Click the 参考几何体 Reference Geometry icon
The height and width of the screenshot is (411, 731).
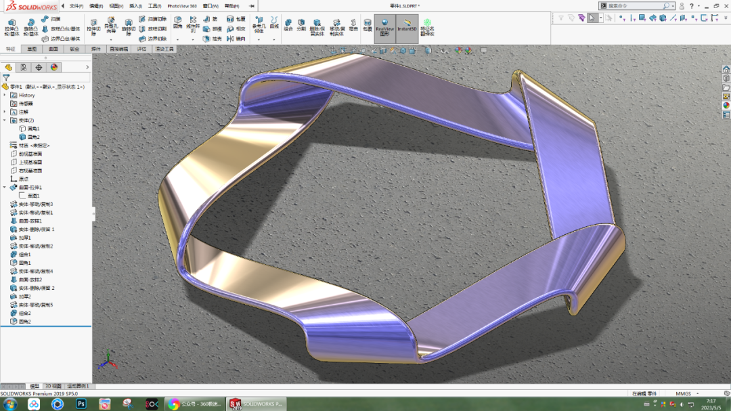258,27
